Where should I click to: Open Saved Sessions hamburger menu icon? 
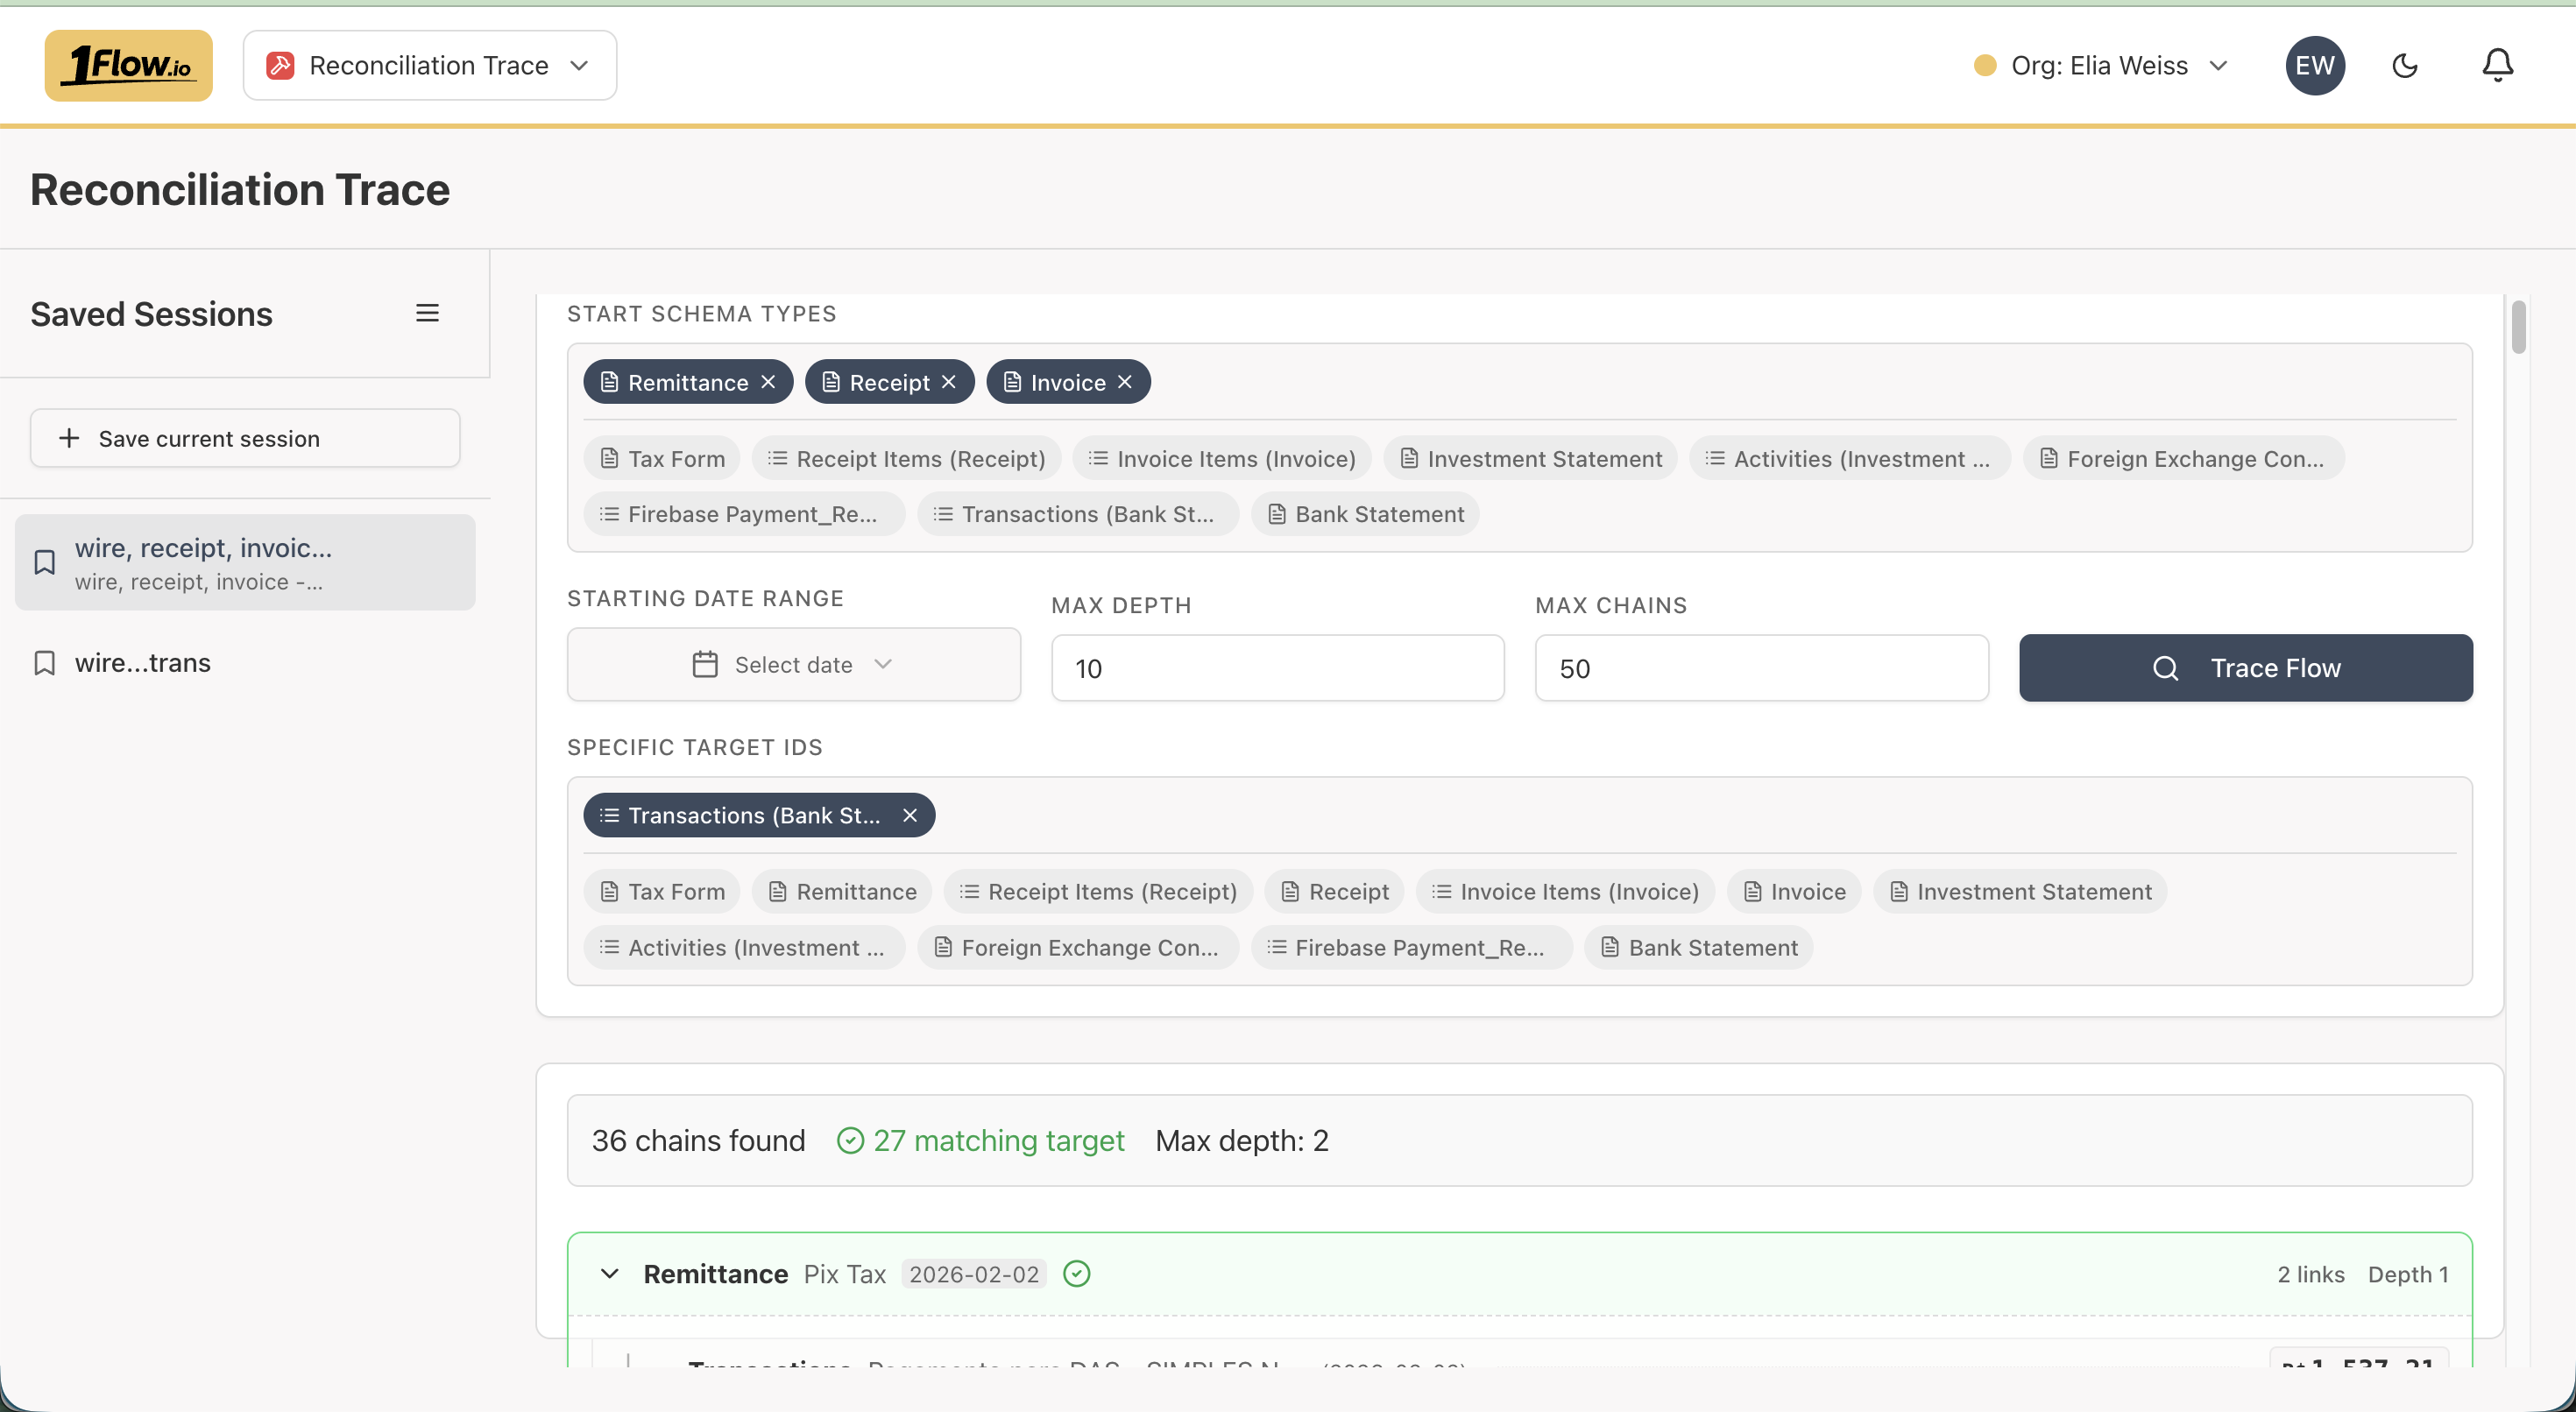(427, 313)
